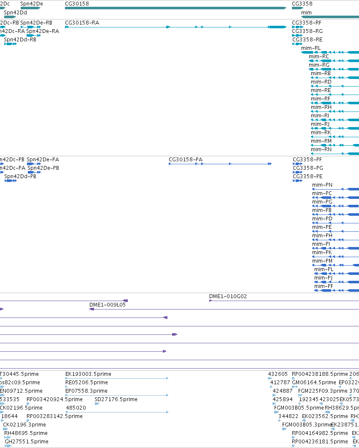Open the mim-RK transcript label
Viewport: 359px width, 448px height.
(x=321, y=132)
